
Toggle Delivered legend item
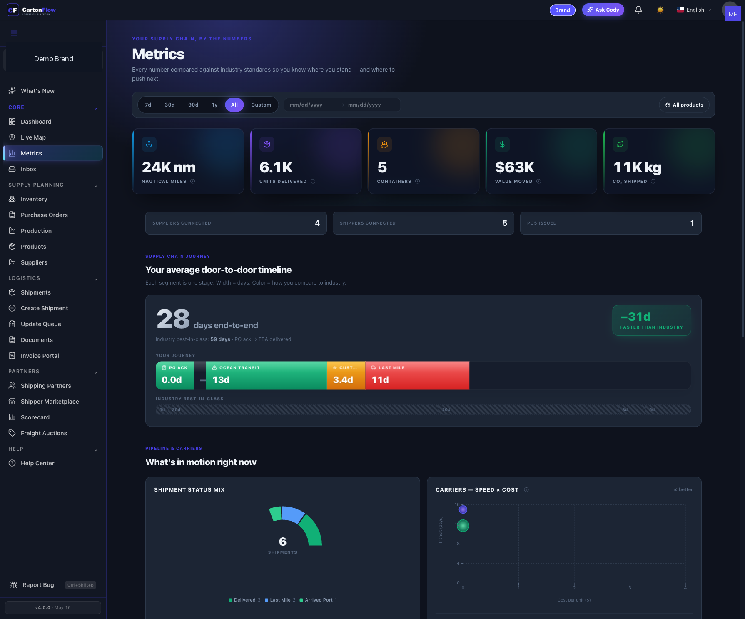coord(244,600)
